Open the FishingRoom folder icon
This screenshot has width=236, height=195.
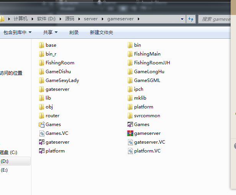coord(42,63)
